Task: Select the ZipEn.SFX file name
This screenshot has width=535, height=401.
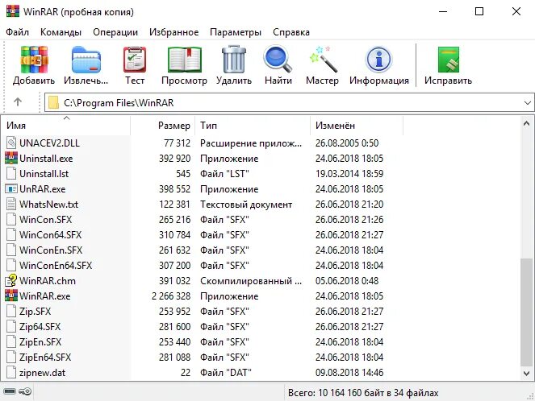Action: tap(40, 341)
